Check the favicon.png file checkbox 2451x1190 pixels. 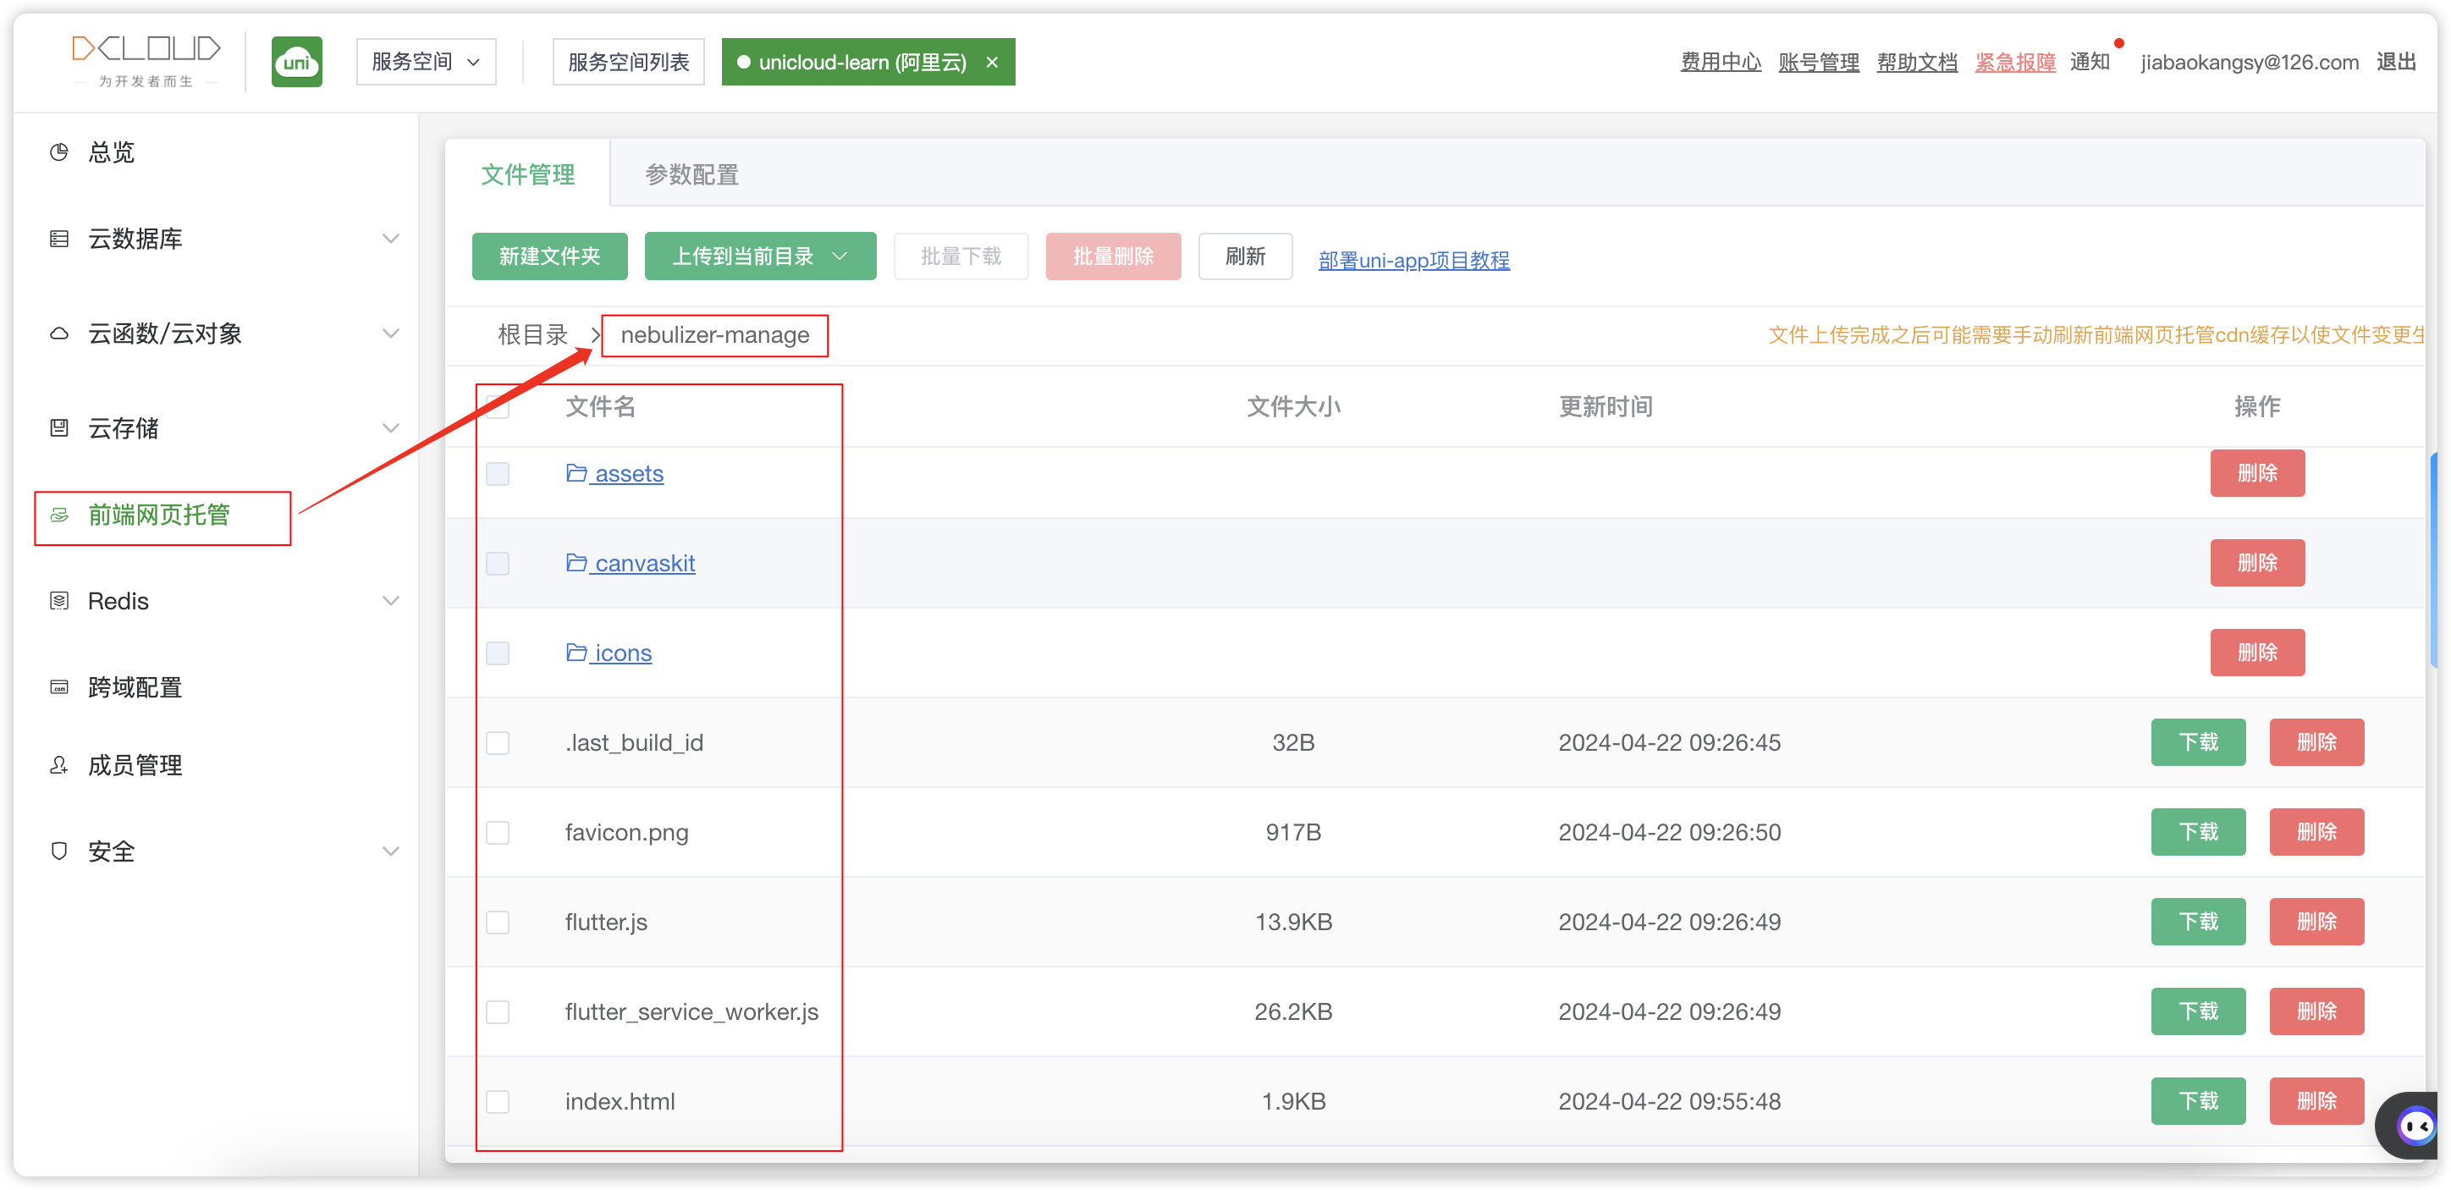498,832
